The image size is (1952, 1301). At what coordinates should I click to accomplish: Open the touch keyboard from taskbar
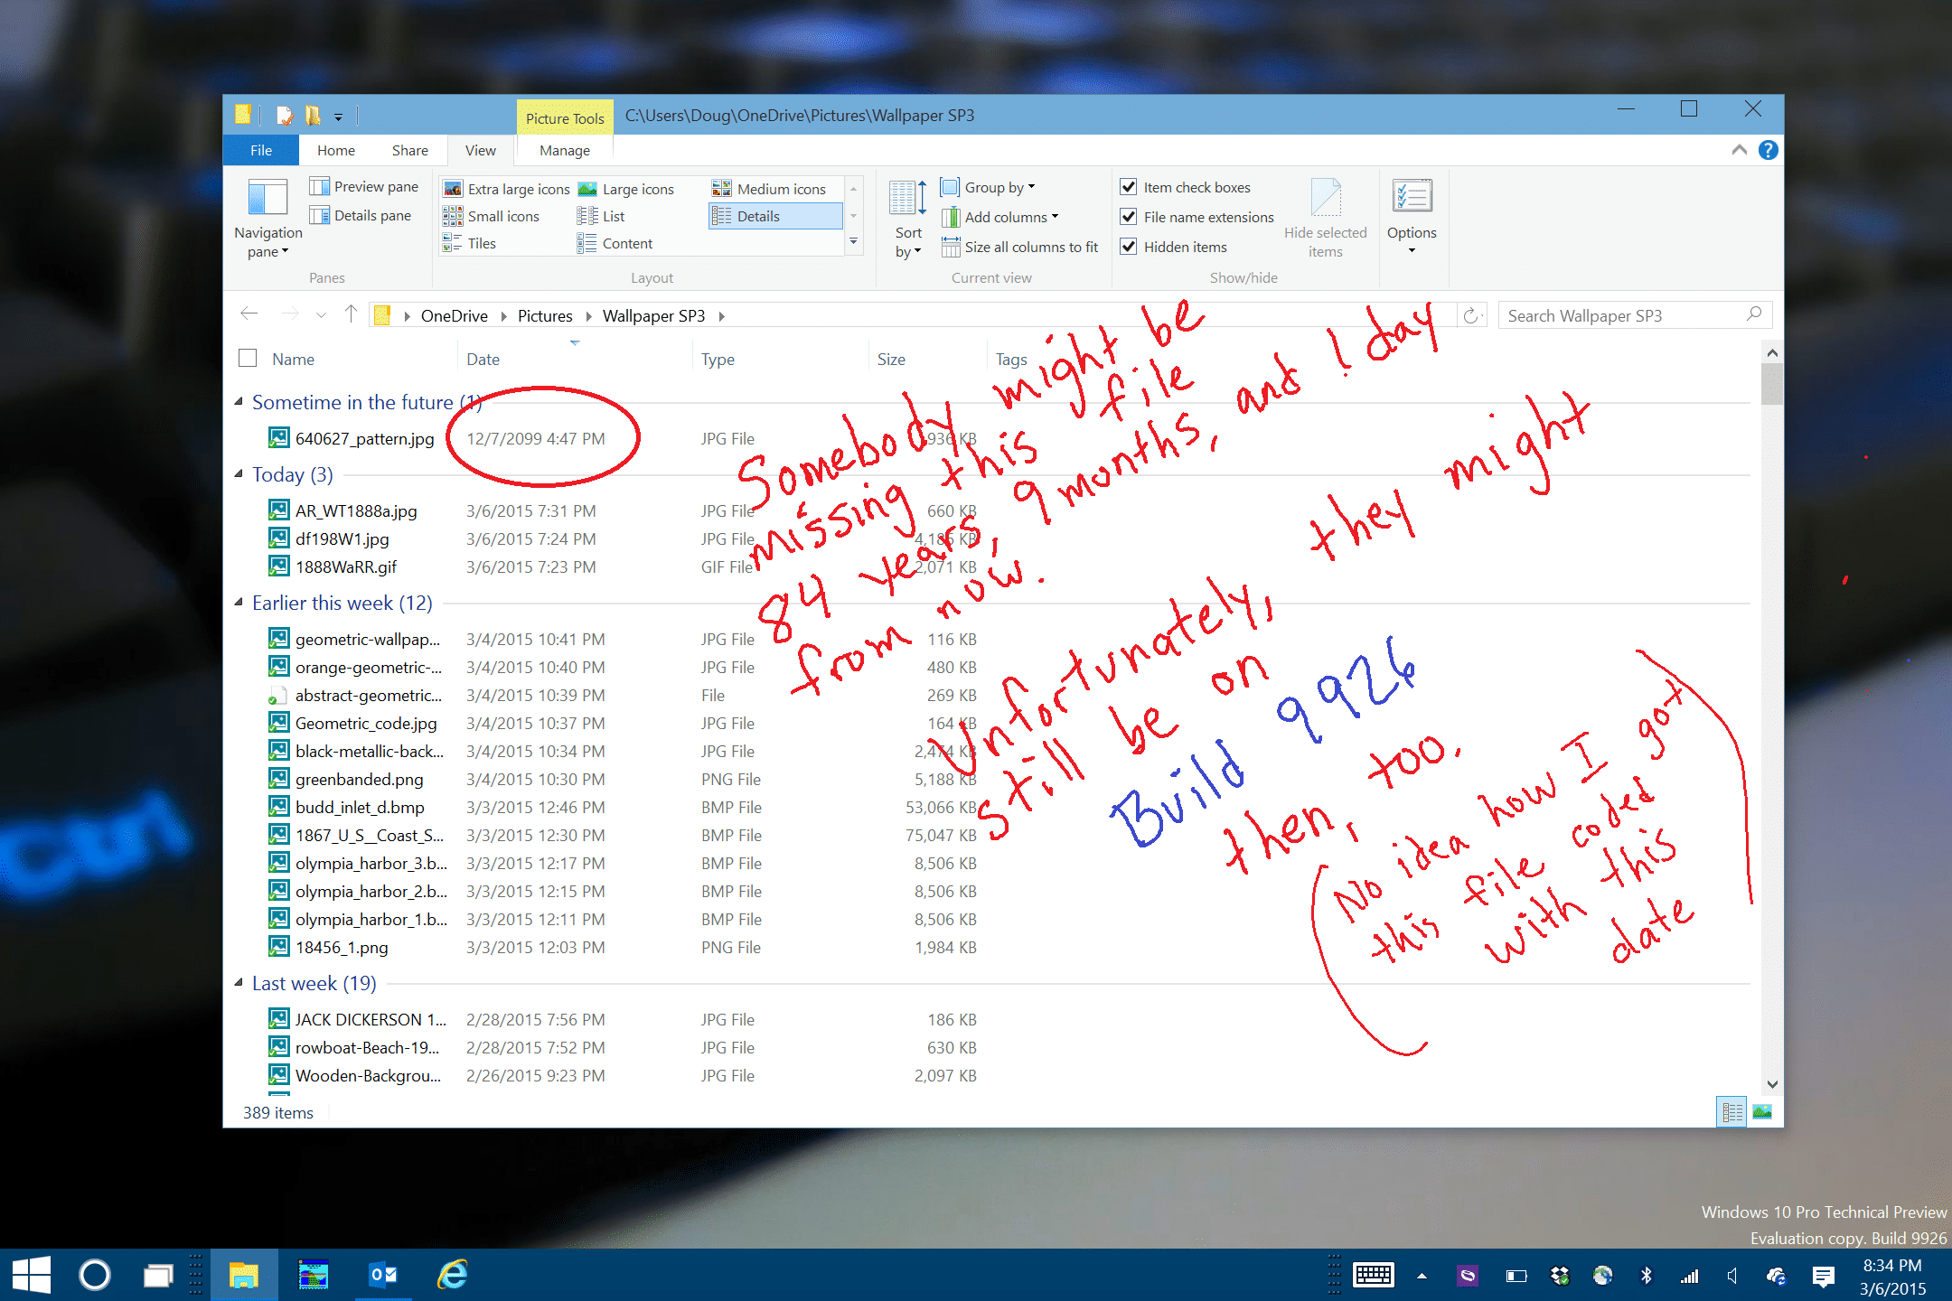[1374, 1276]
